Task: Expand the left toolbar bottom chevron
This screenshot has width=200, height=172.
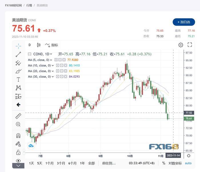Action: click(18, 166)
